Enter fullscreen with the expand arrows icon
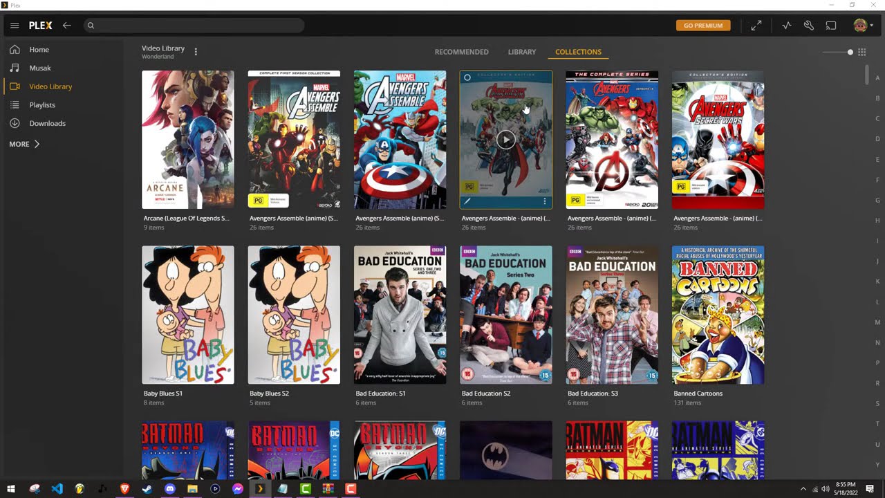 pos(756,26)
